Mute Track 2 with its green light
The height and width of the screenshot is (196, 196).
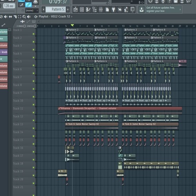coord(34,42)
